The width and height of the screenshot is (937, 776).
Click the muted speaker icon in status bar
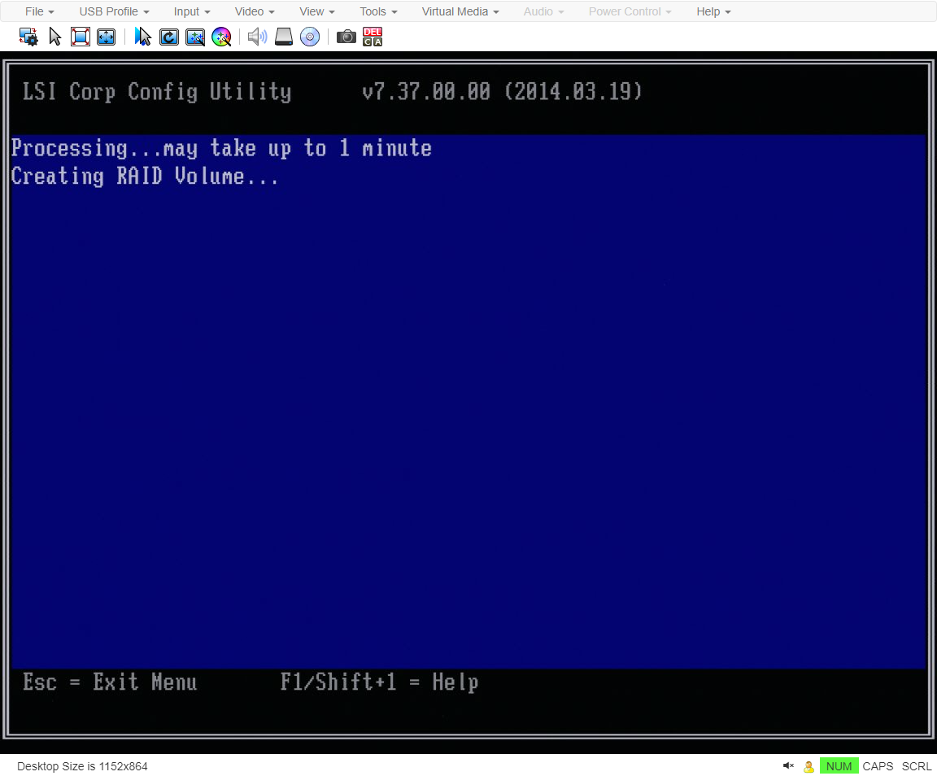pyautogui.click(x=788, y=766)
